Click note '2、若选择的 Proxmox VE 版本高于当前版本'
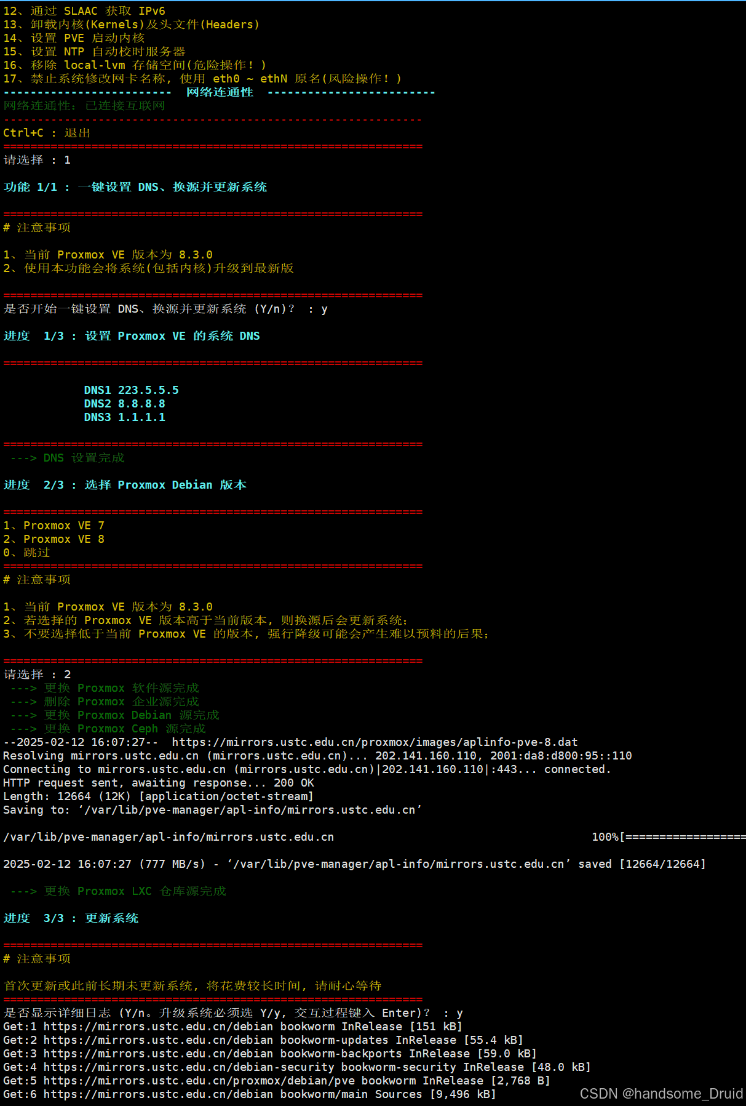Viewport: 746px width, 1106px height. tap(205, 620)
